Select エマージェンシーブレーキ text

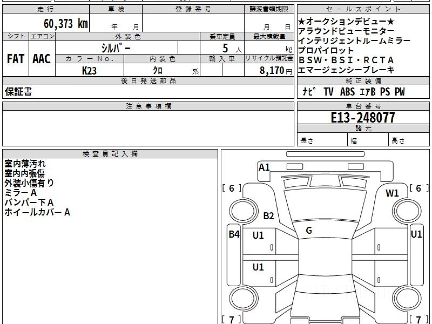point(346,69)
